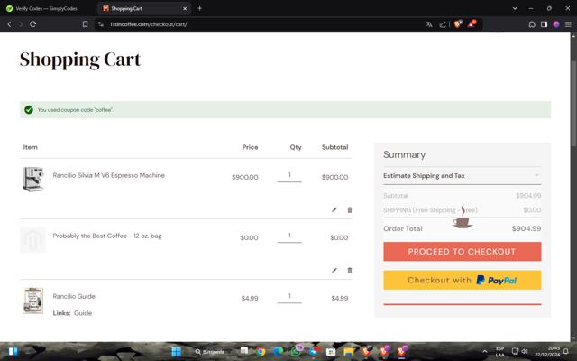Open the notifications bell in taskbar
Screen dimensions: 577x361
tap(566, 351)
